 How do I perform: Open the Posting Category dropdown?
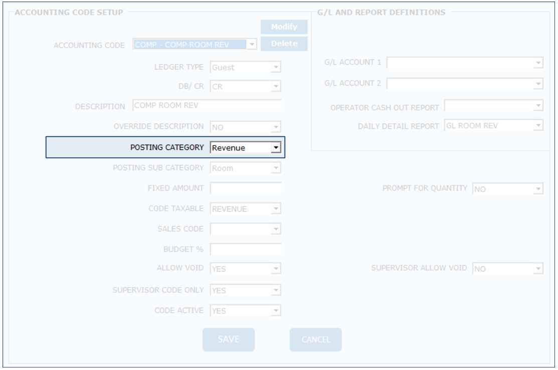(x=275, y=148)
